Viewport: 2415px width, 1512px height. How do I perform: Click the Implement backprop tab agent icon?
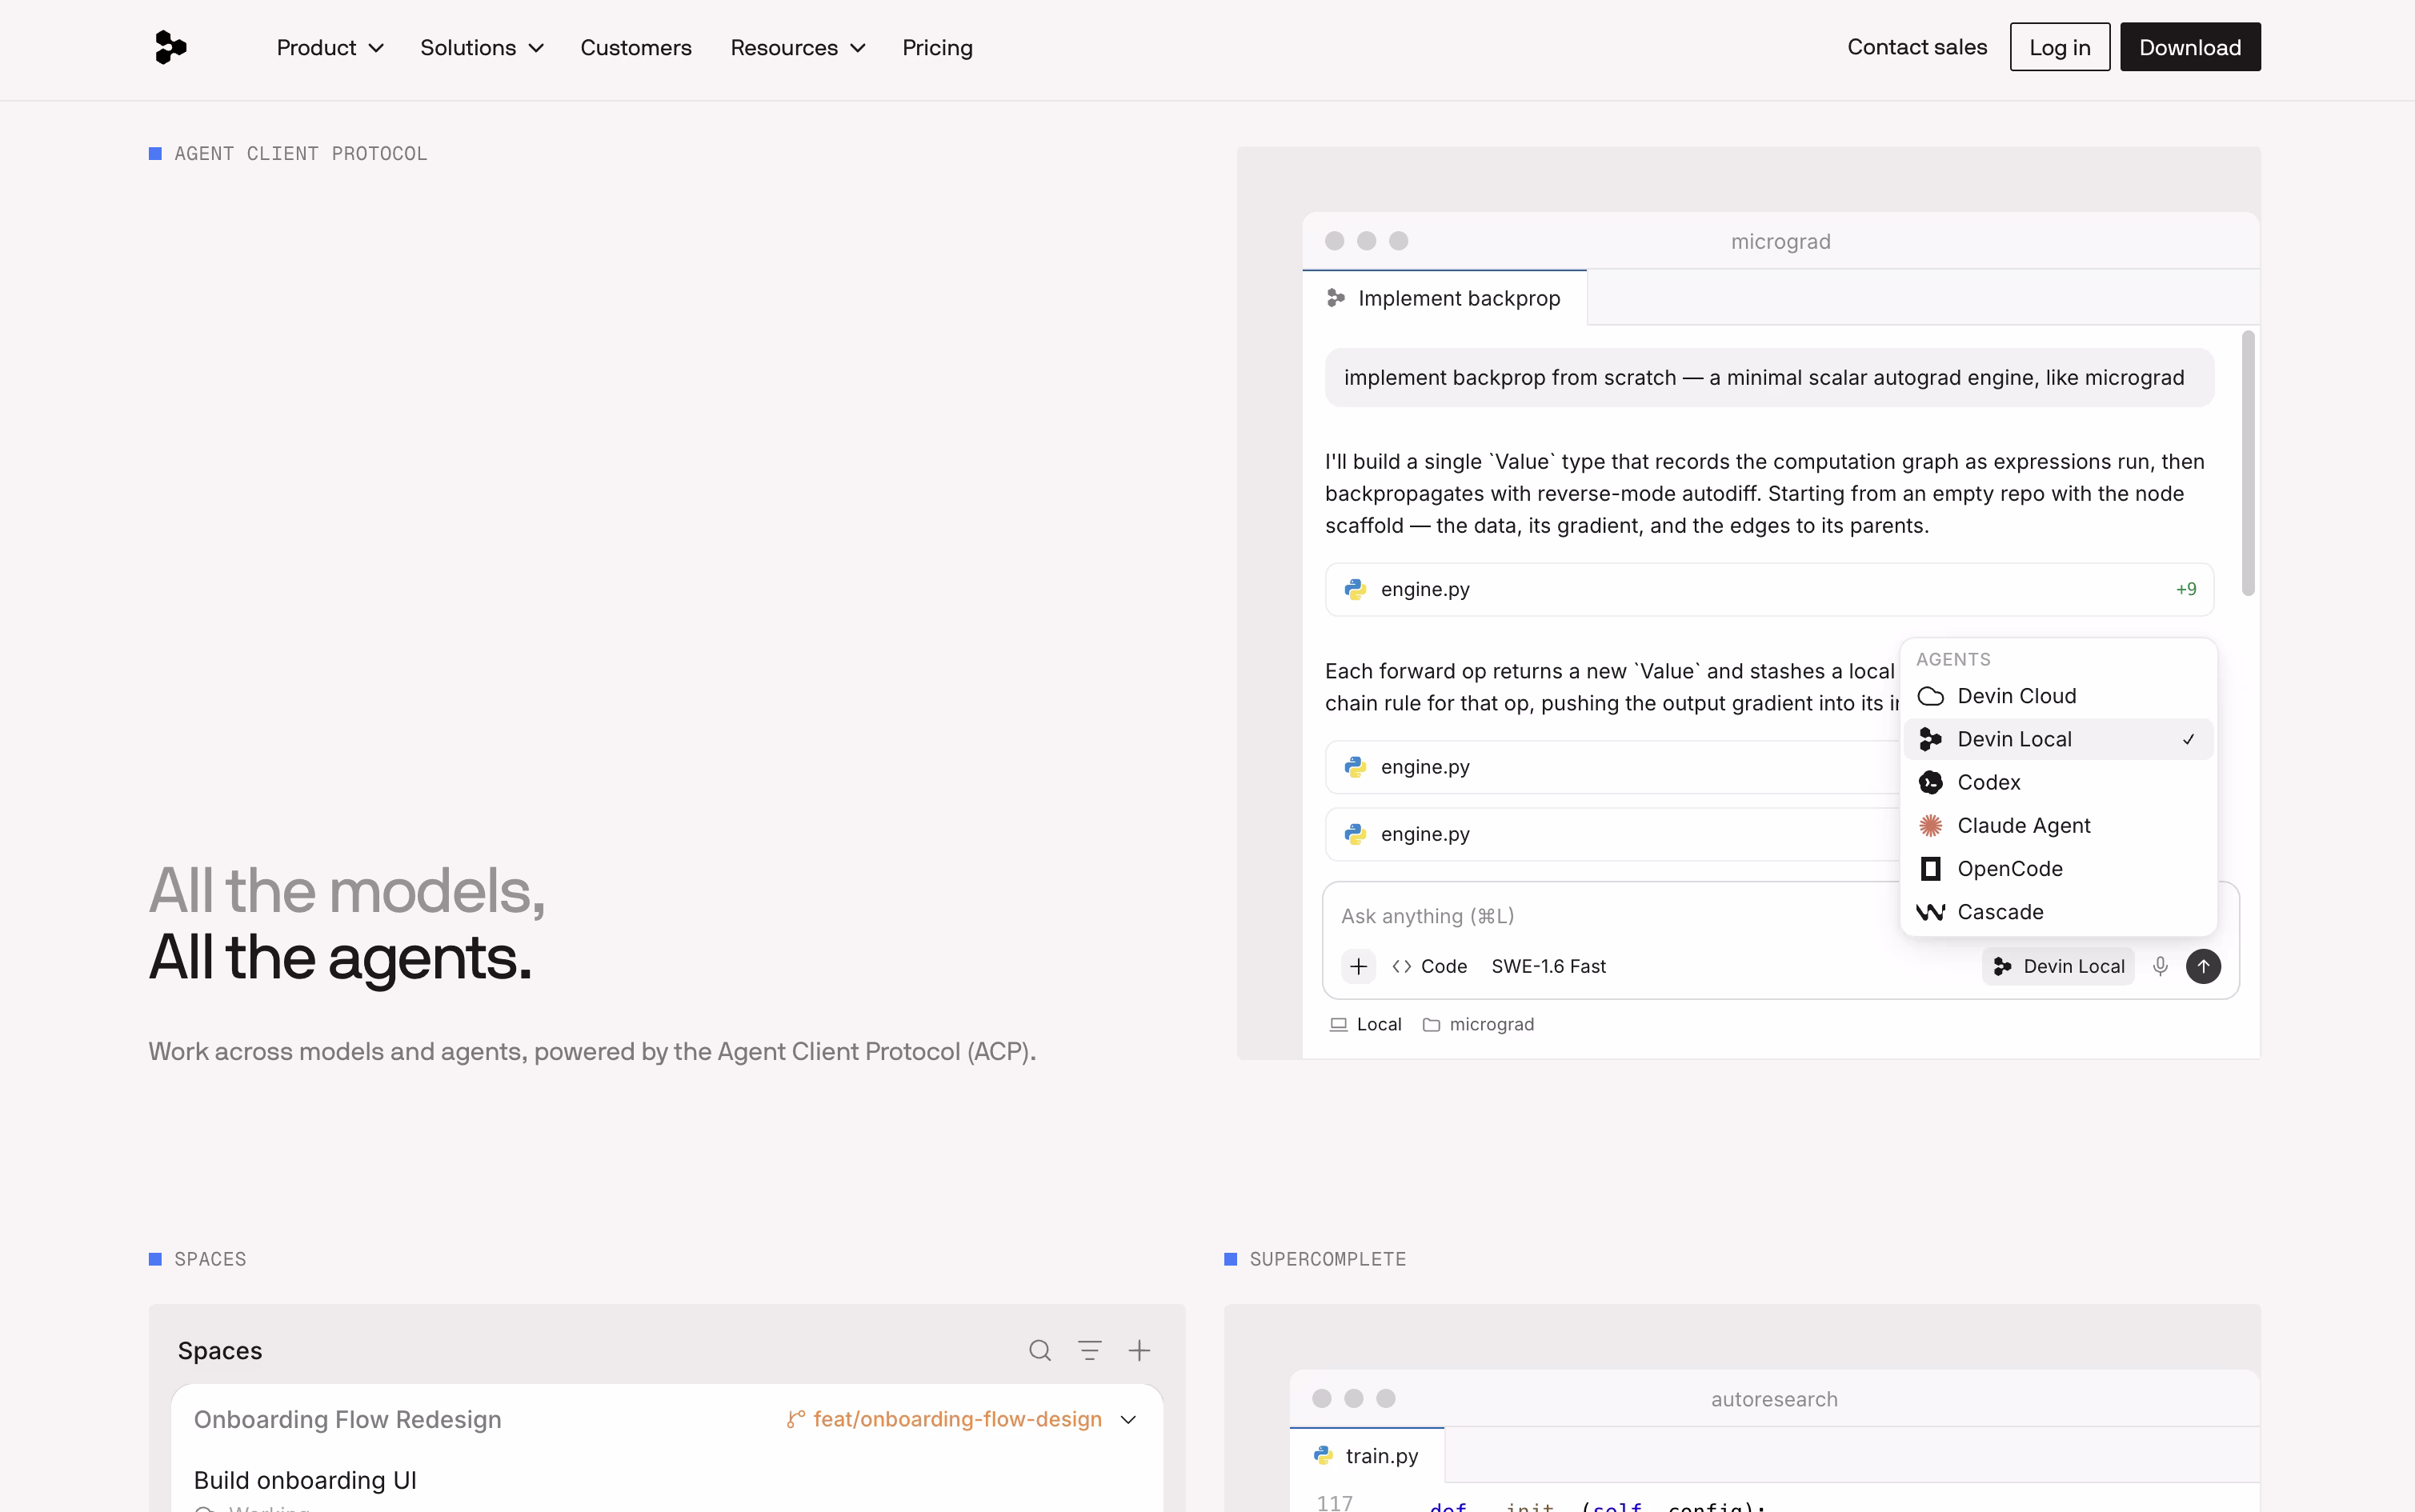click(x=1335, y=298)
